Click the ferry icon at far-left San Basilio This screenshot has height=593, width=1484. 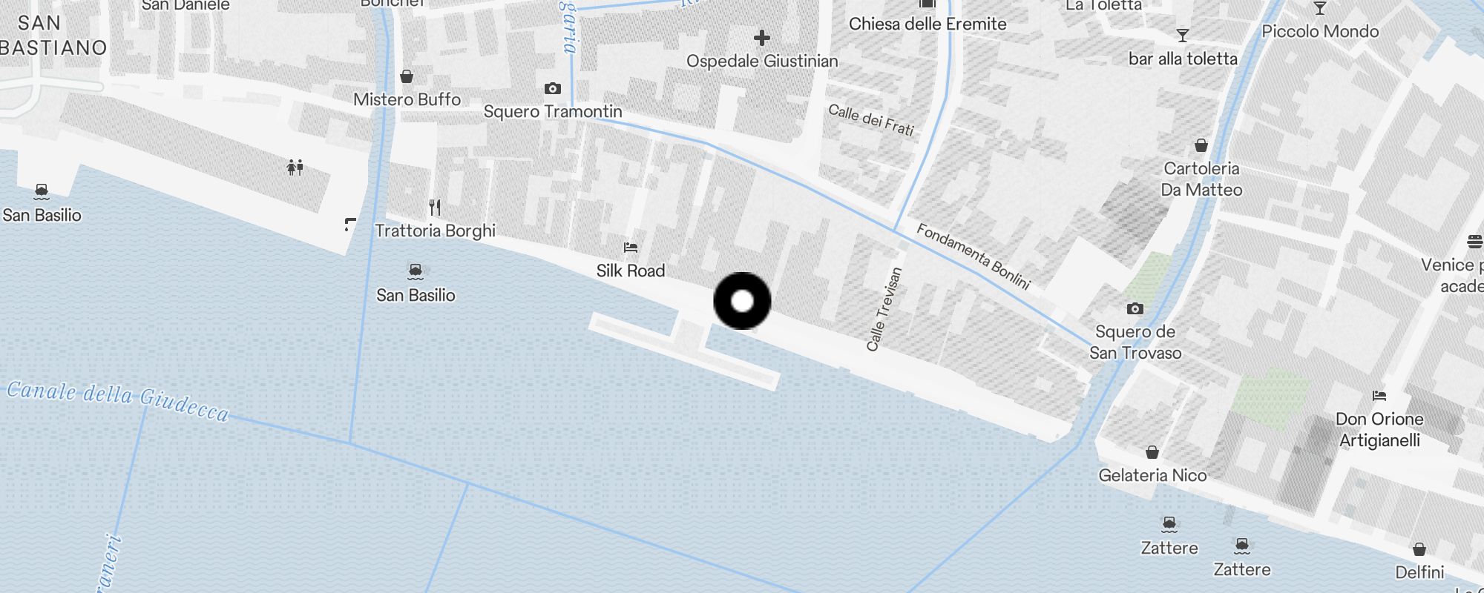pos(42,192)
